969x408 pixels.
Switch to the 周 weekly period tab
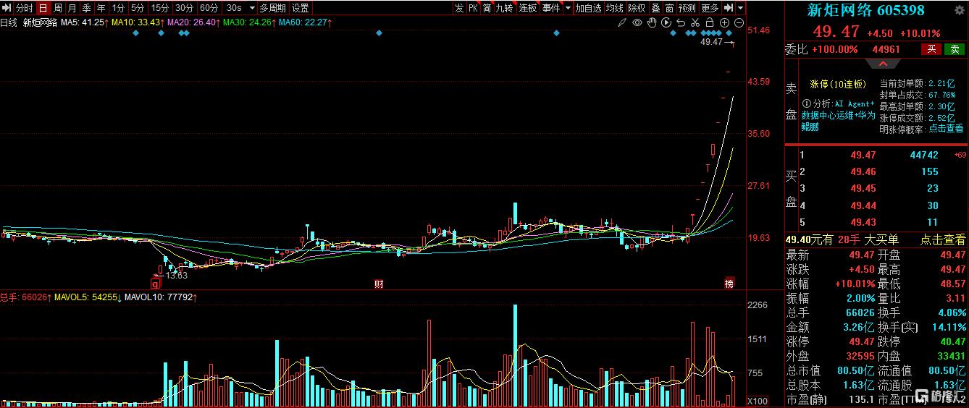click(x=58, y=8)
